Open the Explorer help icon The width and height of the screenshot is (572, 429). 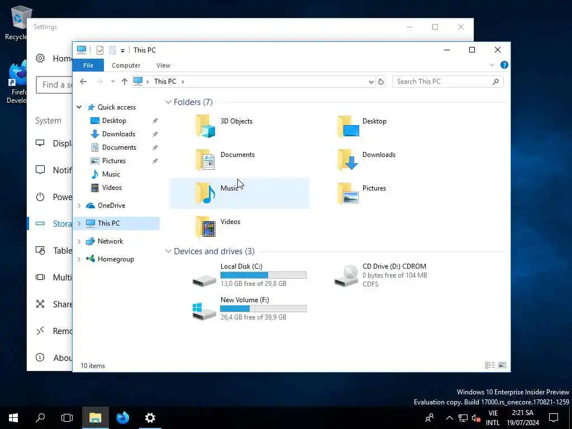(x=504, y=65)
